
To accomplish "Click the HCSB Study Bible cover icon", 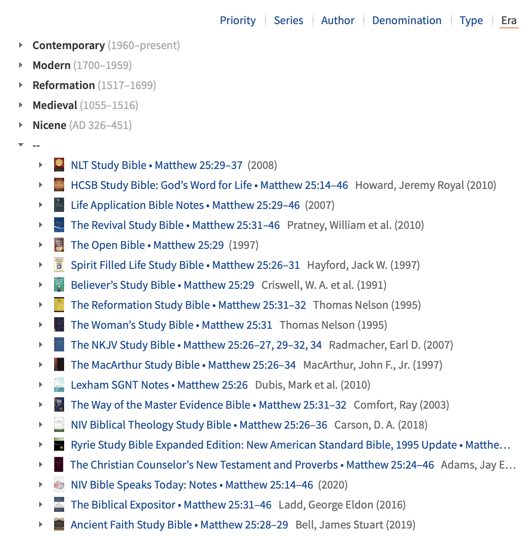I will (x=59, y=185).
